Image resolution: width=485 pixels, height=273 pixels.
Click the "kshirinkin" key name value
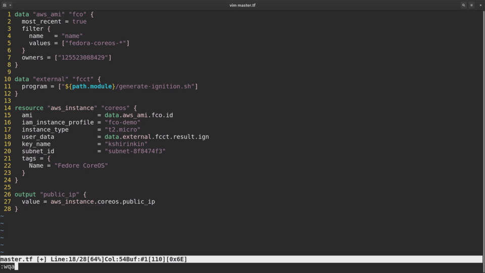126,144
